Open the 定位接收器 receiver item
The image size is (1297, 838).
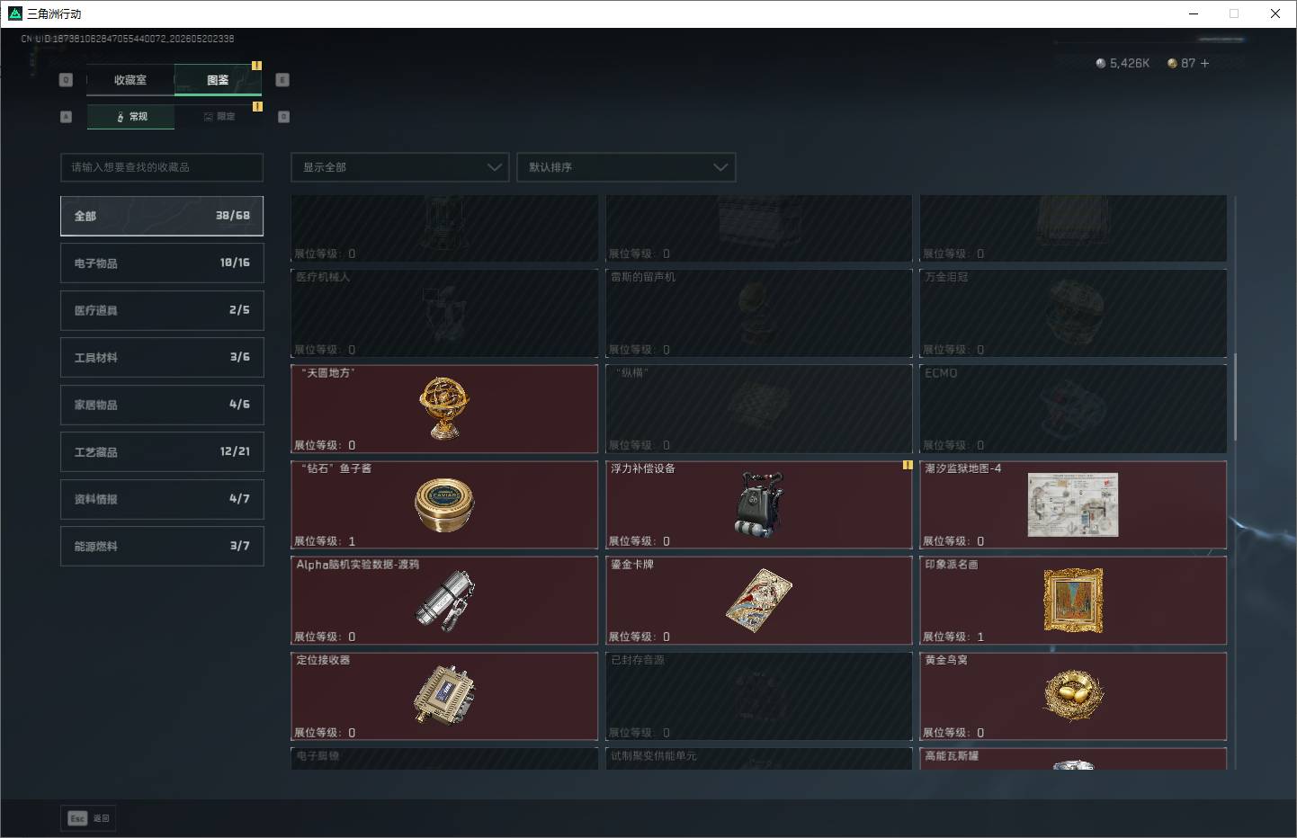coord(444,696)
